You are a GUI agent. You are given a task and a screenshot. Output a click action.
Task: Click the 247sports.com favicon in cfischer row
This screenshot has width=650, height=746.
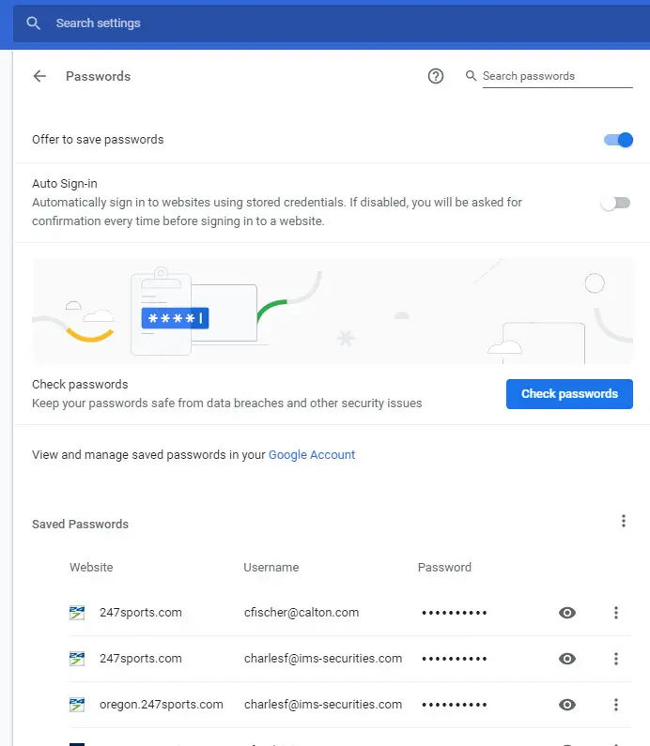(77, 613)
